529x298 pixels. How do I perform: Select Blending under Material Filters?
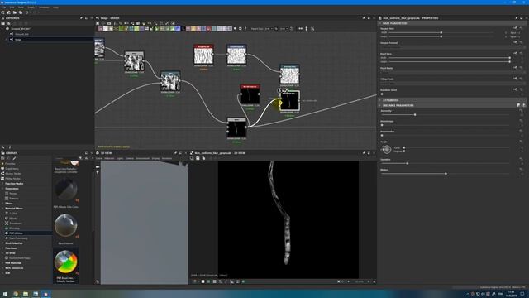(x=14, y=228)
